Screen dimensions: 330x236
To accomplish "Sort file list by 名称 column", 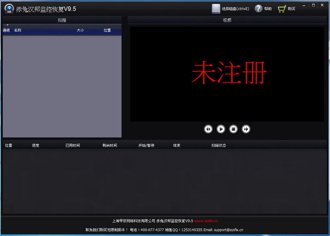I will 18,30.
